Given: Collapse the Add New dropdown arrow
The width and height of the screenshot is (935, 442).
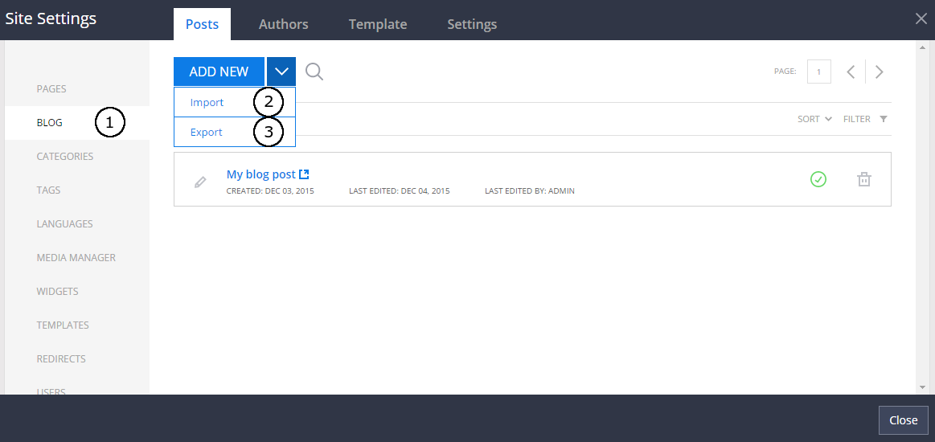Looking at the screenshot, I should pyautogui.click(x=281, y=72).
